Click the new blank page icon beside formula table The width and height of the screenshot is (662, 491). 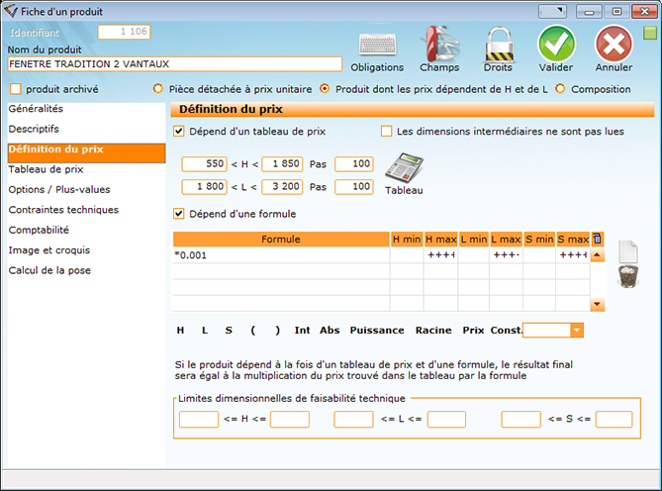(x=627, y=251)
